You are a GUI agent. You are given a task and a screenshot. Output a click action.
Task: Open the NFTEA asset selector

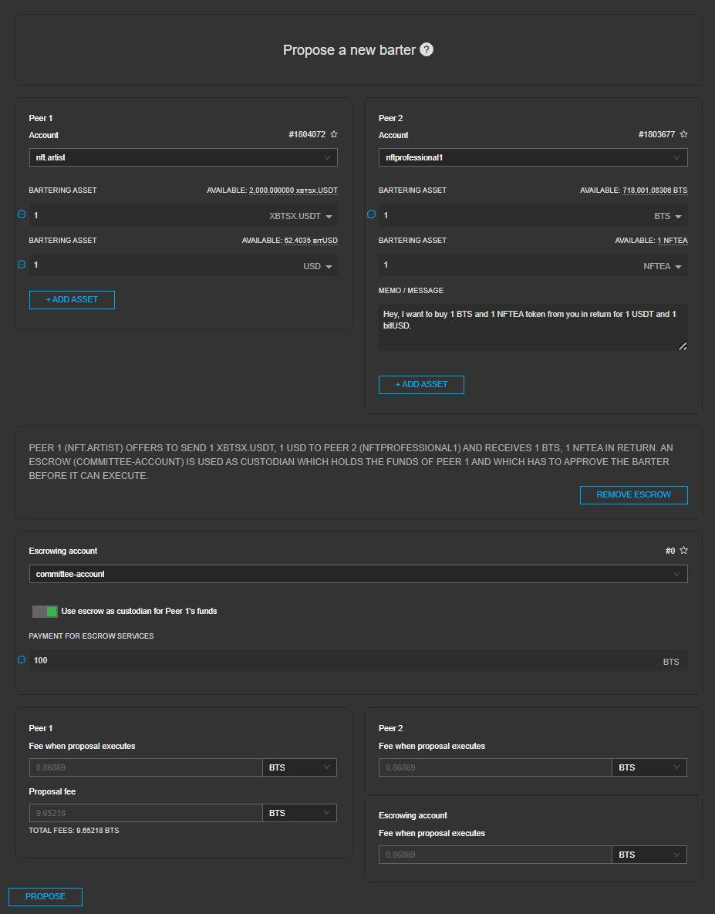point(663,266)
